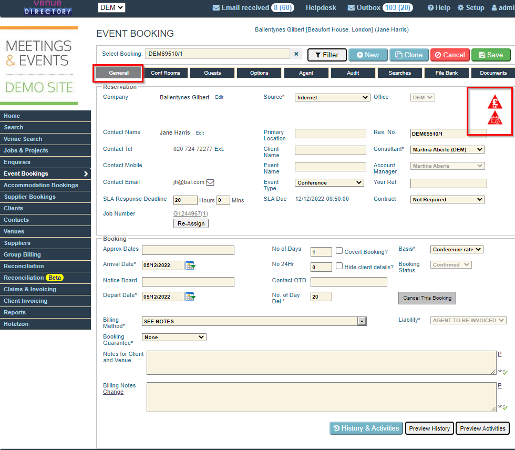515x450 pixels.
Task: Expand the Billing Method SEE NOTES dropdown
Action: (362, 321)
